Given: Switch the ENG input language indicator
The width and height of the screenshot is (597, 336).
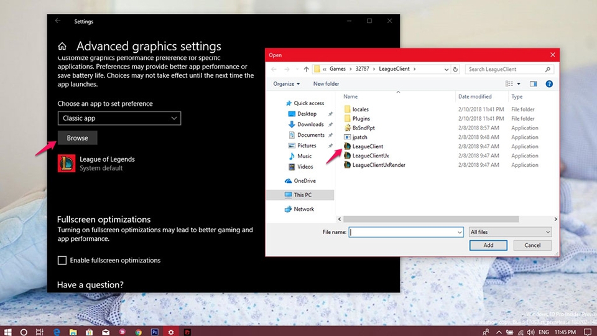Looking at the screenshot, I should 544,332.
